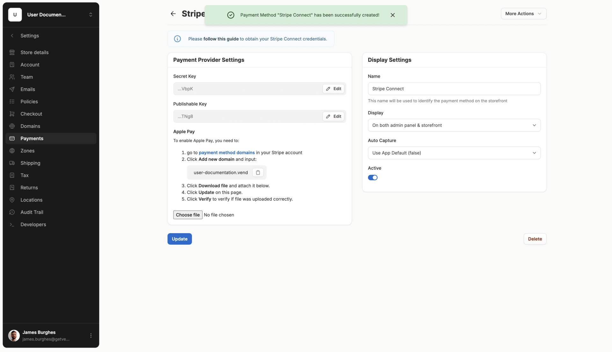The height and width of the screenshot is (352, 612).
Task: Click the Update button
Action: click(179, 239)
